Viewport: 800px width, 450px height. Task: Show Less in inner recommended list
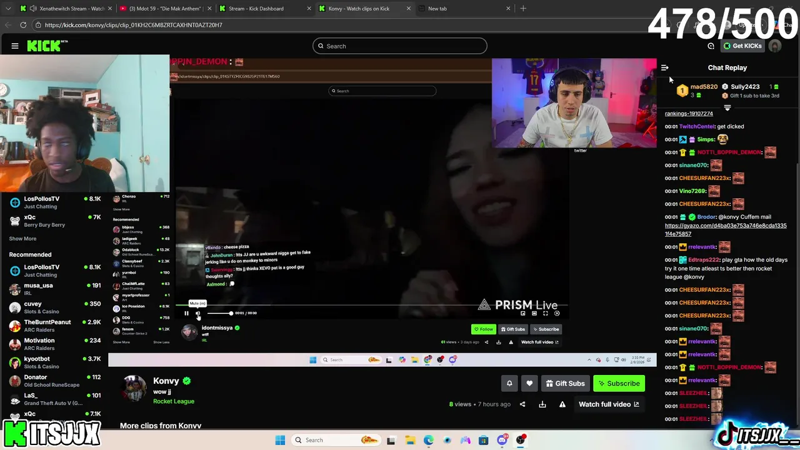[x=161, y=342]
